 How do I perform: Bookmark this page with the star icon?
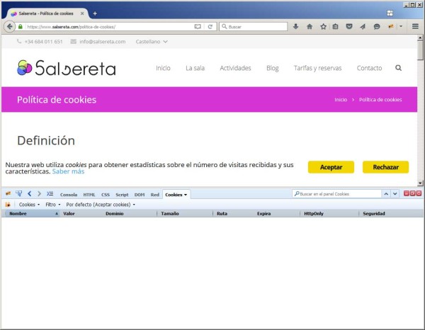(323, 26)
